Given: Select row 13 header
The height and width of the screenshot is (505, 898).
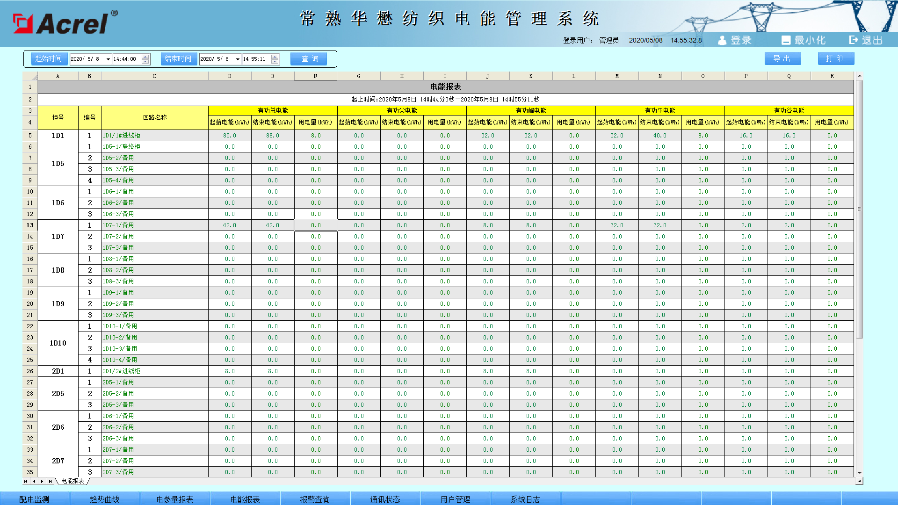Looking at the screenshot, I should point(30,225).
